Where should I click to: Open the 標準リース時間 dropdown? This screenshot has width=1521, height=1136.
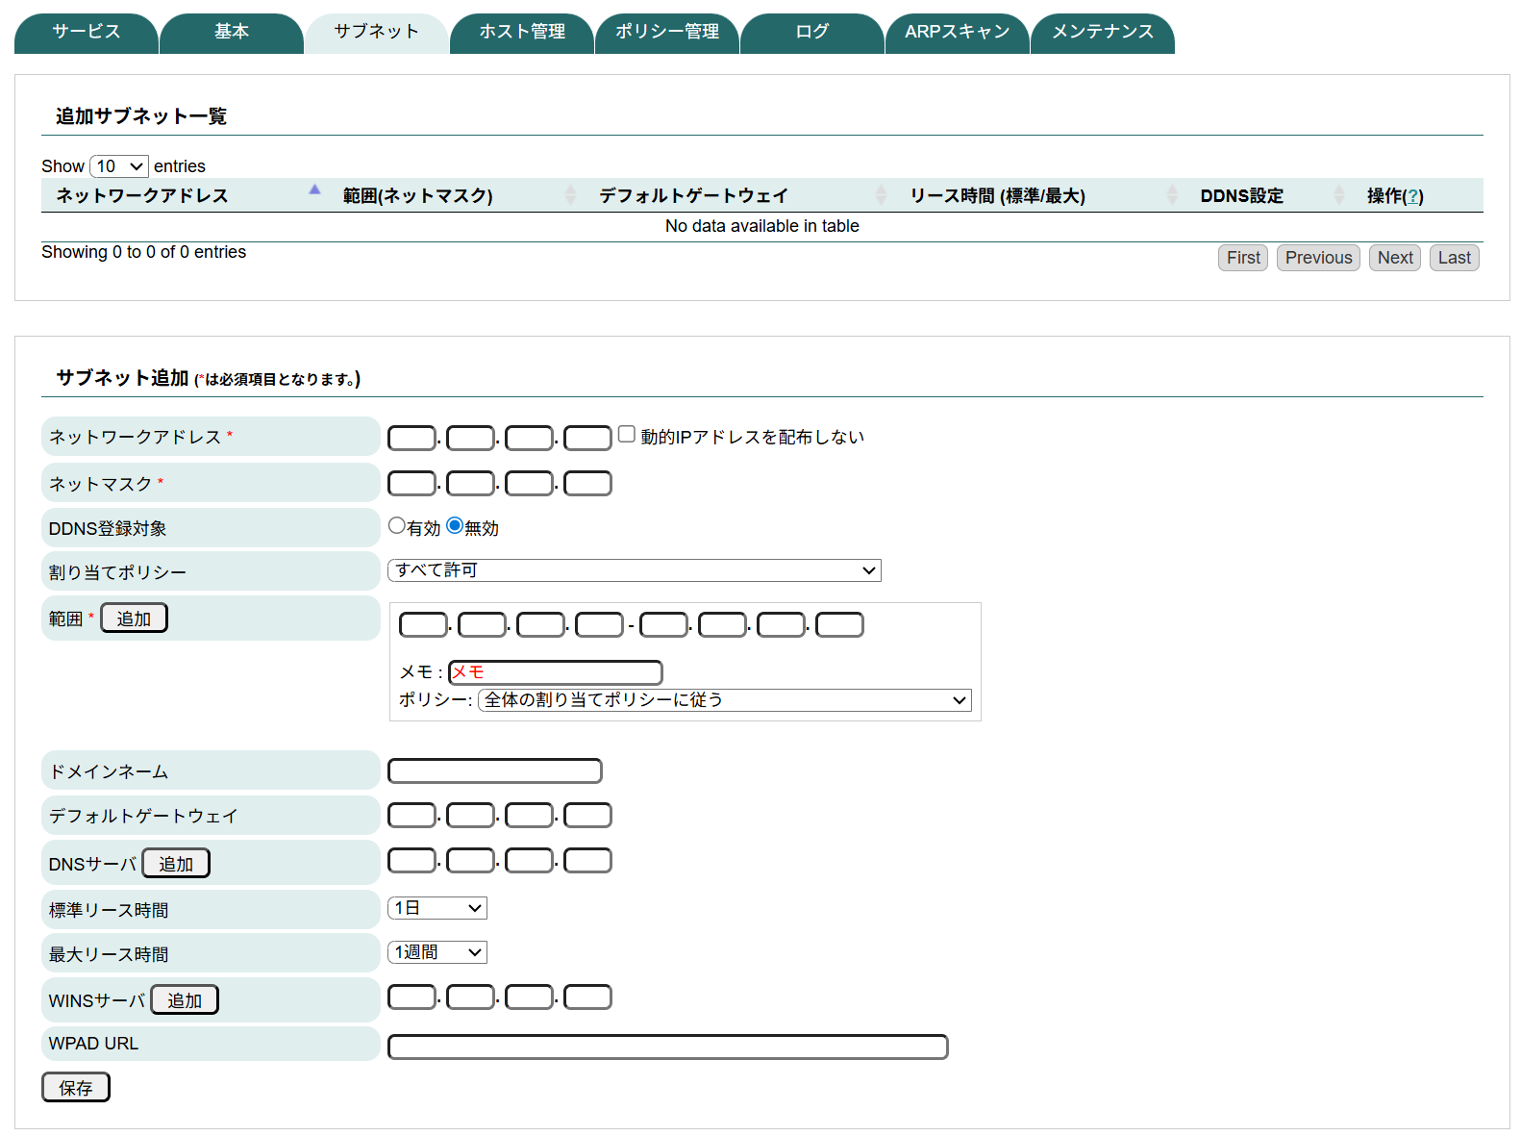pos(437,908)
